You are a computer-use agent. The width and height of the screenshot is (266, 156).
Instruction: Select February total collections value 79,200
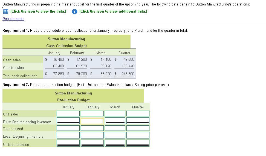82,74
